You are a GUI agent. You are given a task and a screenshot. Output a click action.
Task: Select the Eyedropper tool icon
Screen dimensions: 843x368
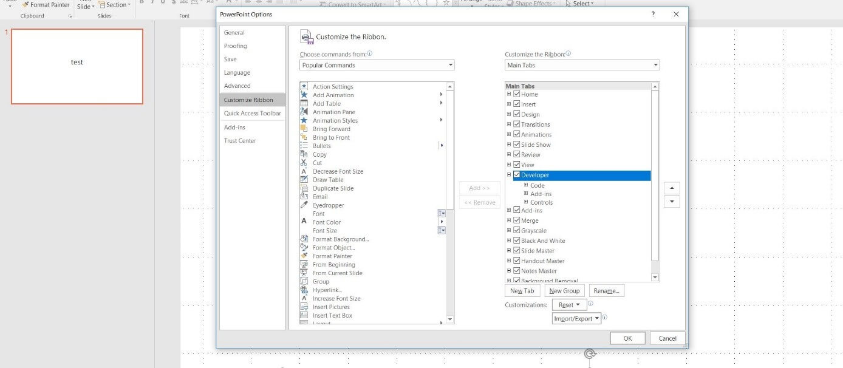[304, 205]
